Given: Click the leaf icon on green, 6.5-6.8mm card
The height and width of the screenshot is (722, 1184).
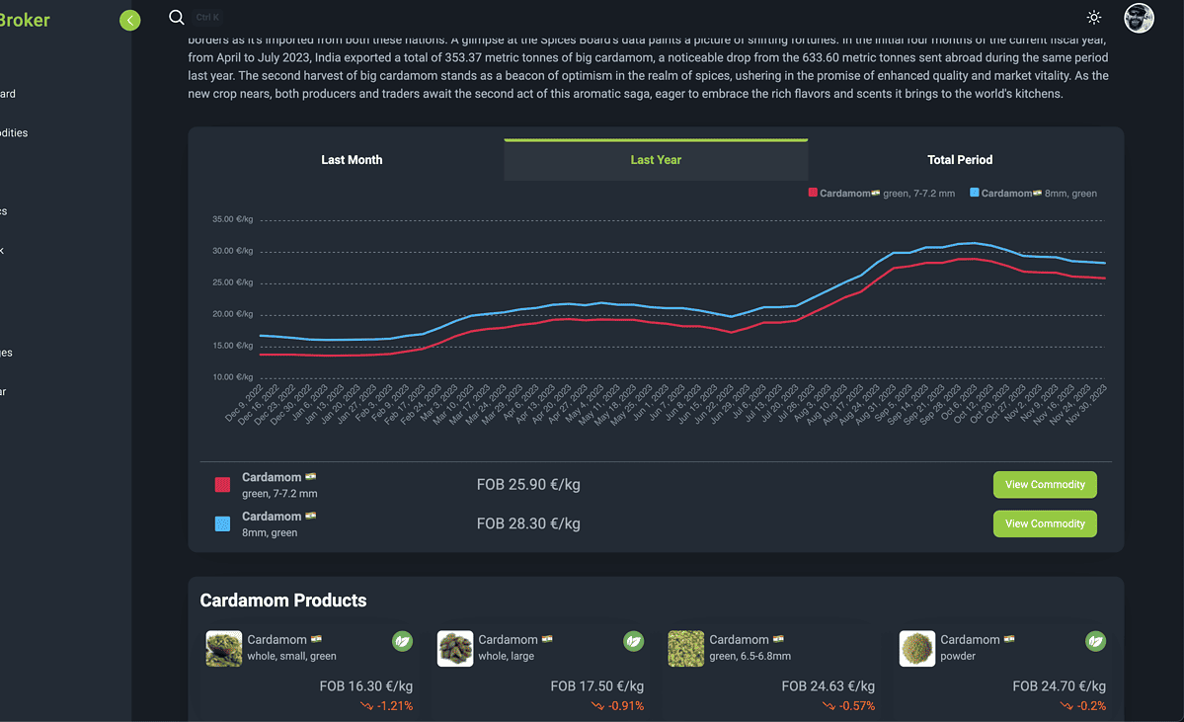Looking at the screenshot, I should coord(864,642).
